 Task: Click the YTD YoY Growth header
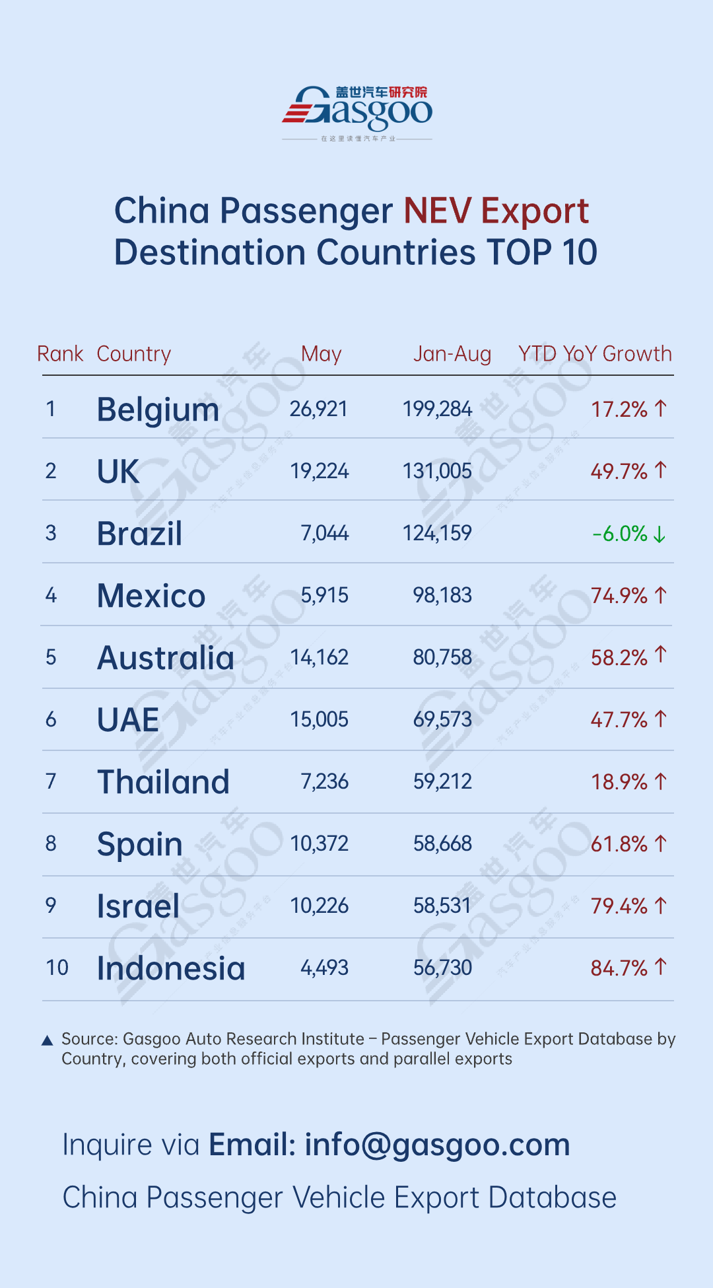click(x=595, y=354)
